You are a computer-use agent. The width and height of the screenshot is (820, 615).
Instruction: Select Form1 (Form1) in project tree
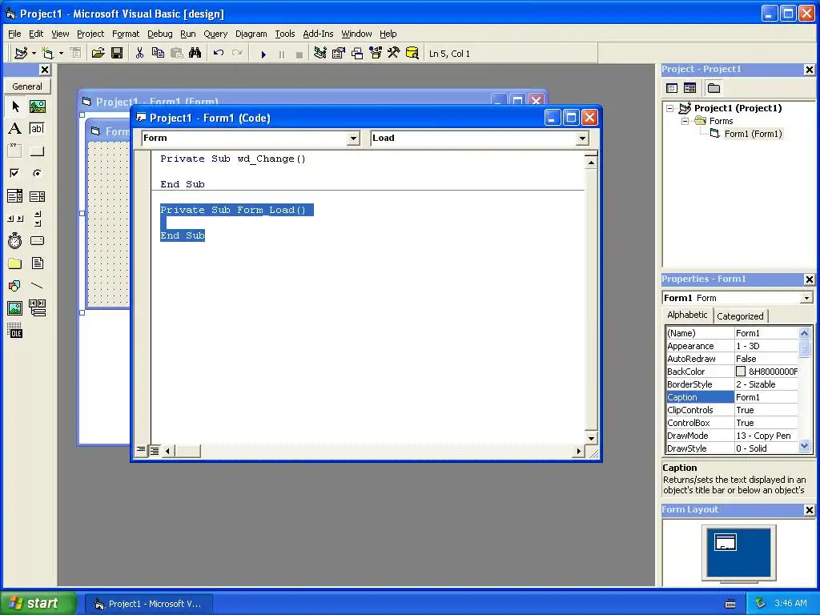point(753,134)
